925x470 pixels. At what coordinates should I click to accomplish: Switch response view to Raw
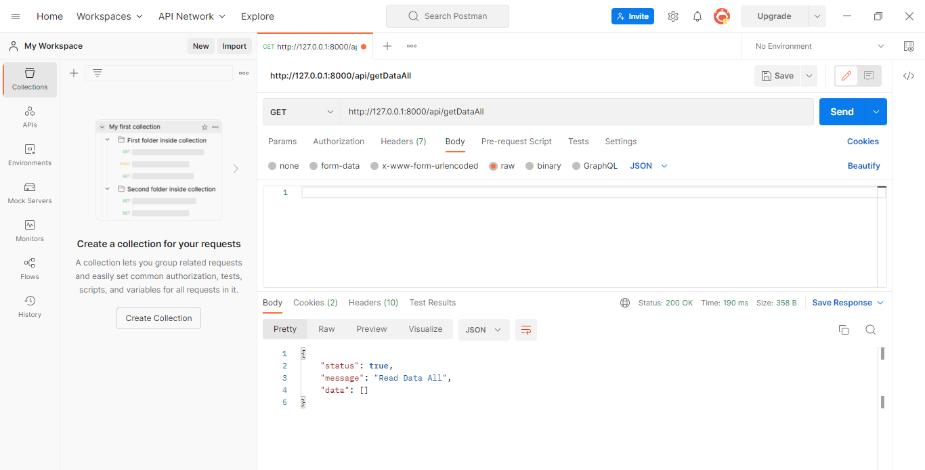[x=326, y=329]
